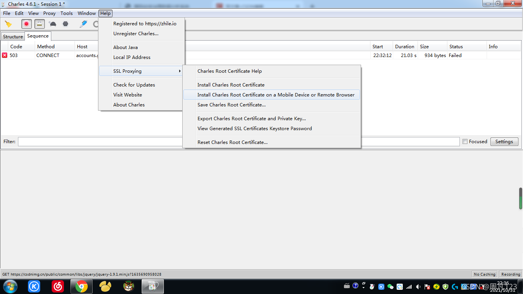This screenshot has height=294, width=523.
Task: Open the red NetEase Music taskbar icon
Action: [x=58, y=286]
